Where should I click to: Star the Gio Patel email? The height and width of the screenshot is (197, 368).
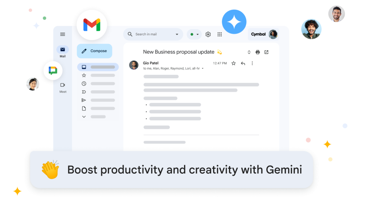point(234,63)
